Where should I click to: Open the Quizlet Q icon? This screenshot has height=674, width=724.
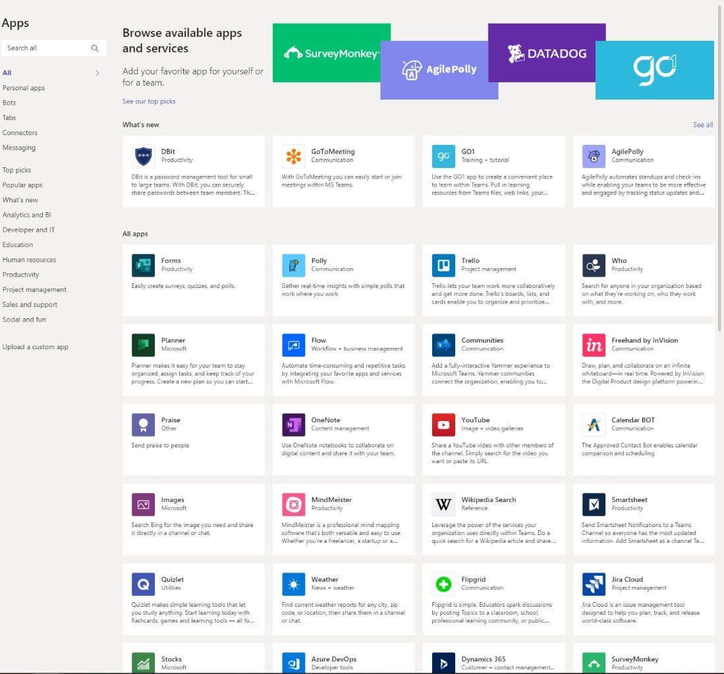tap(143, 584)
